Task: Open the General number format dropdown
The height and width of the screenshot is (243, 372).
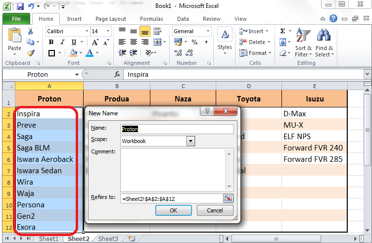Action: click(x=208, y=31)
